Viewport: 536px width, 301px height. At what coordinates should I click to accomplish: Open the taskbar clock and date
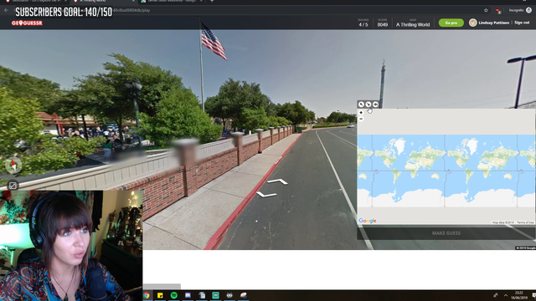[x=519, y=295]
